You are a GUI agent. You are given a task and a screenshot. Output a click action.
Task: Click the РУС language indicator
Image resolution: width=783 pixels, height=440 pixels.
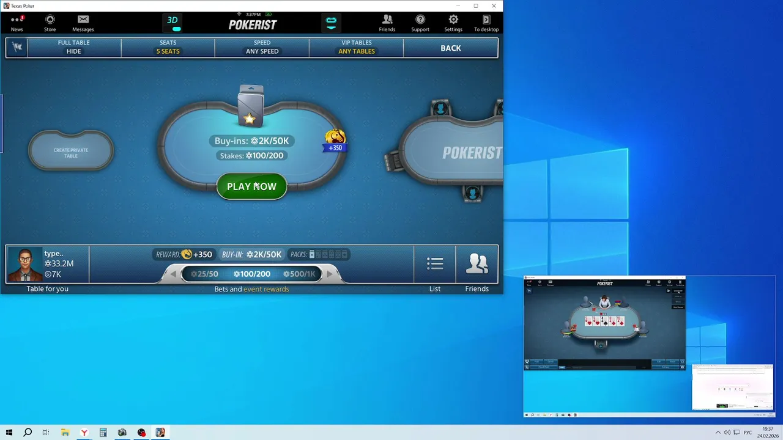tap(748, 433)
